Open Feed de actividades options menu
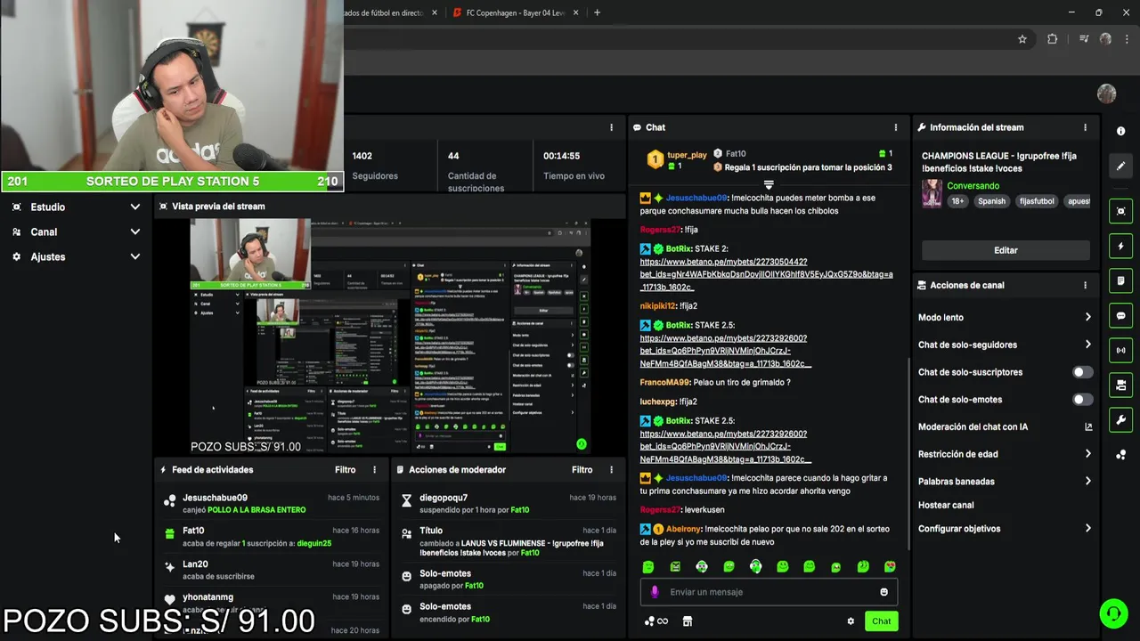 click(x=374, y=470)
